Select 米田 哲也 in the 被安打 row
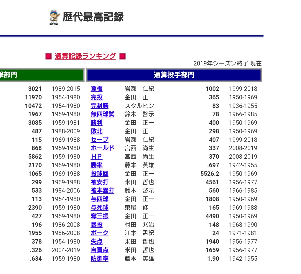The width and height of the screenshot is (301, 274). coord(139,182)
